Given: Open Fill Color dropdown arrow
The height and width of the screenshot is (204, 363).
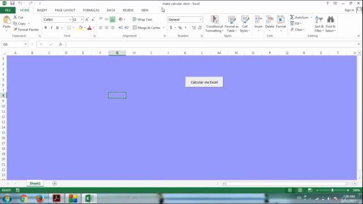Looking at the screenshot, I should (85, 28).
